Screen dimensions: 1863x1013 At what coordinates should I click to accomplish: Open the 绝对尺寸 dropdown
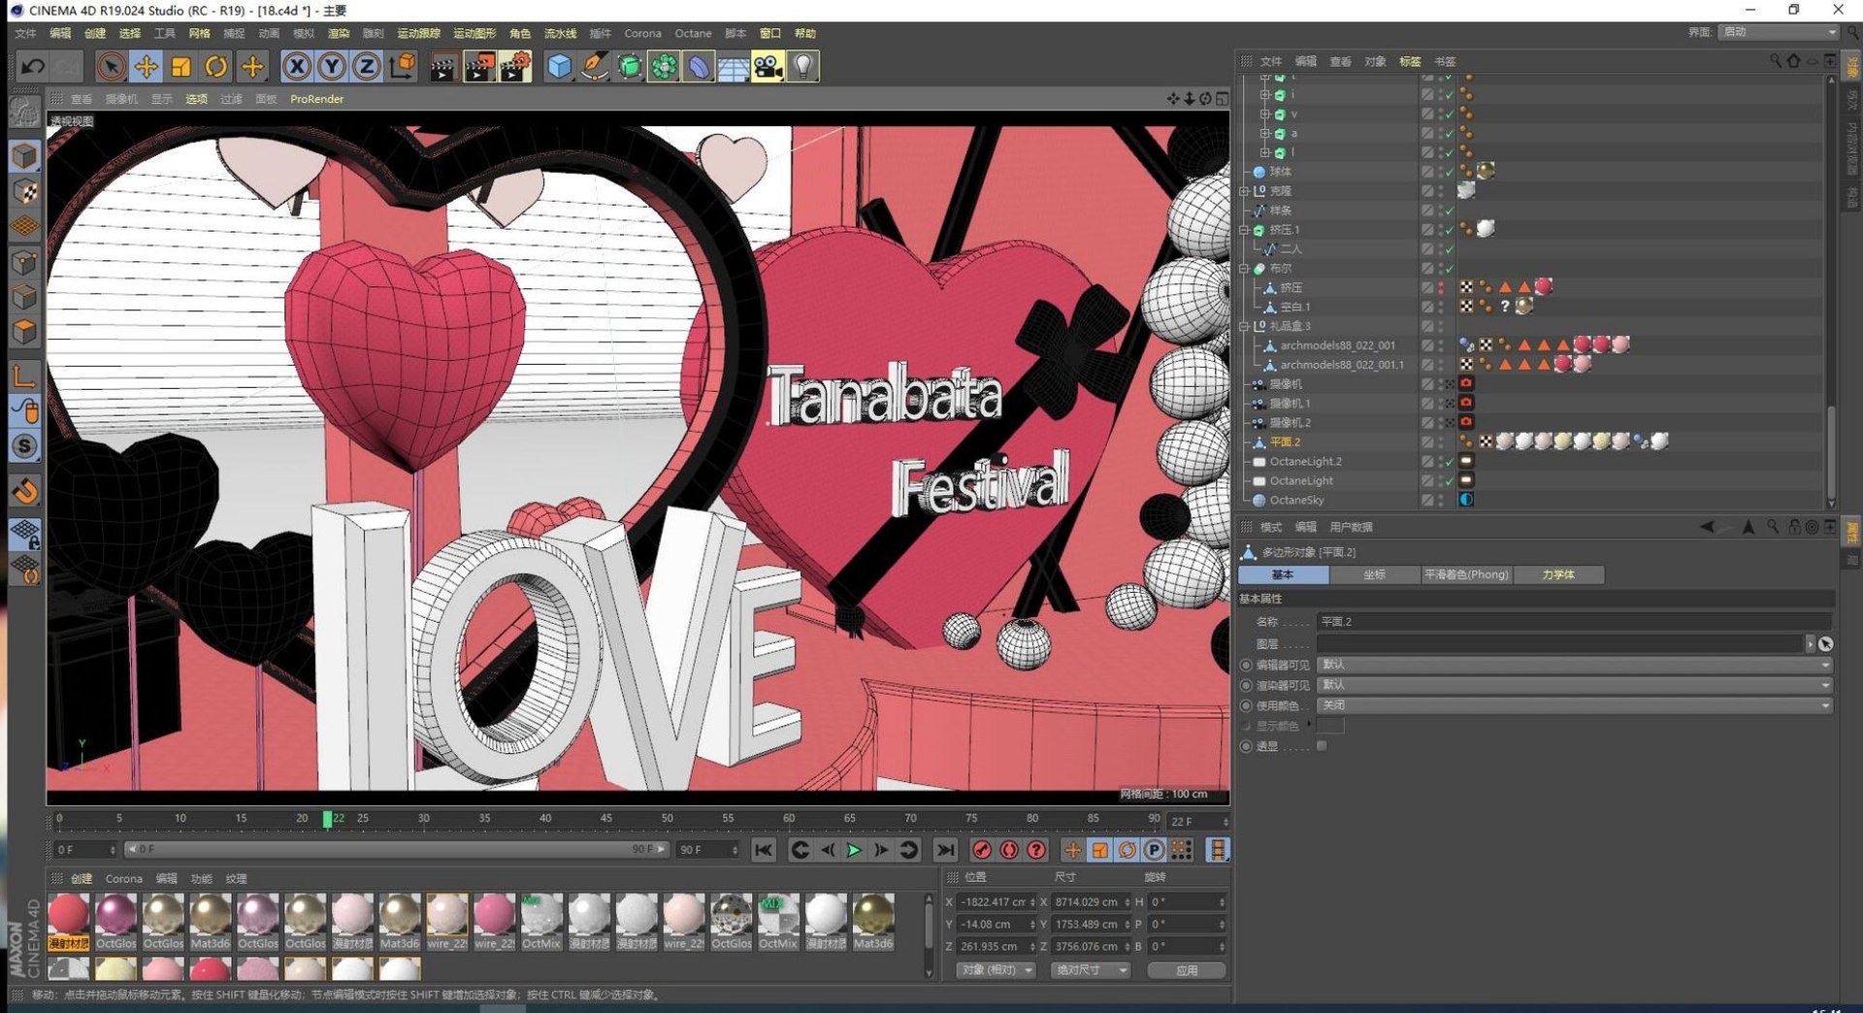pos(1091,970)
